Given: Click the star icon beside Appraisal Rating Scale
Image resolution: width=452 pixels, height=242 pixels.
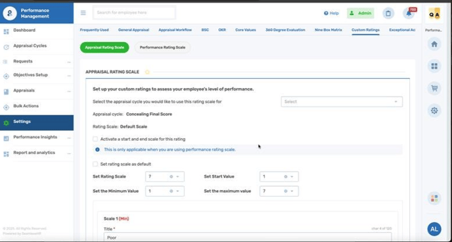Looking at the screenshot, I should 147,72.
